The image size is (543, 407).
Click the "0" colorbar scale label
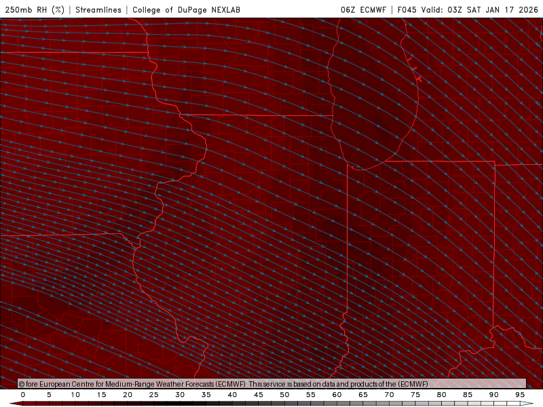tap(23, 395)
